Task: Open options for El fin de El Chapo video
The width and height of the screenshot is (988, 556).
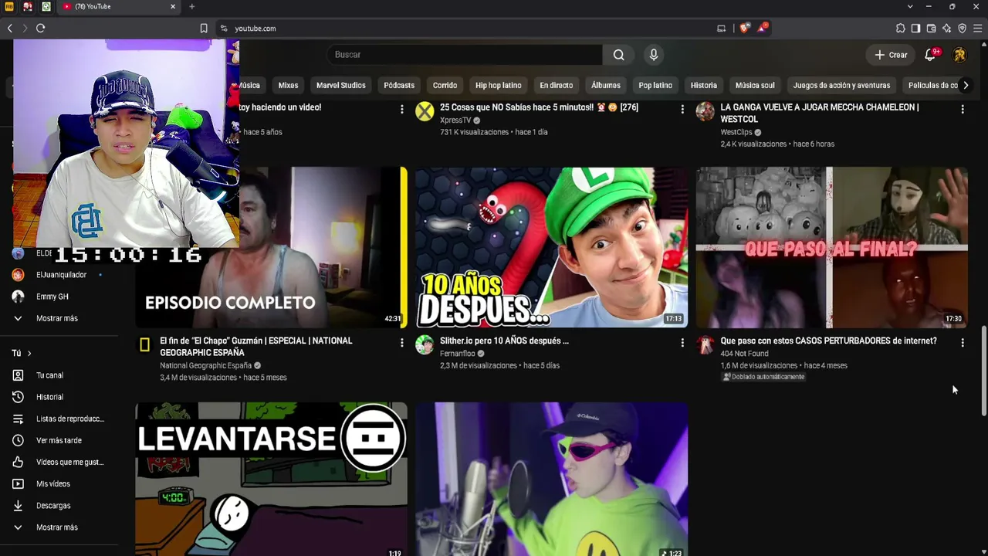Action: (402, 342)
